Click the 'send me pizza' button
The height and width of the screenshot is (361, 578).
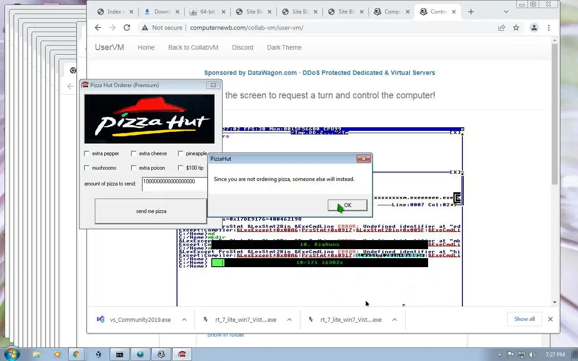[x=151, y=211]
